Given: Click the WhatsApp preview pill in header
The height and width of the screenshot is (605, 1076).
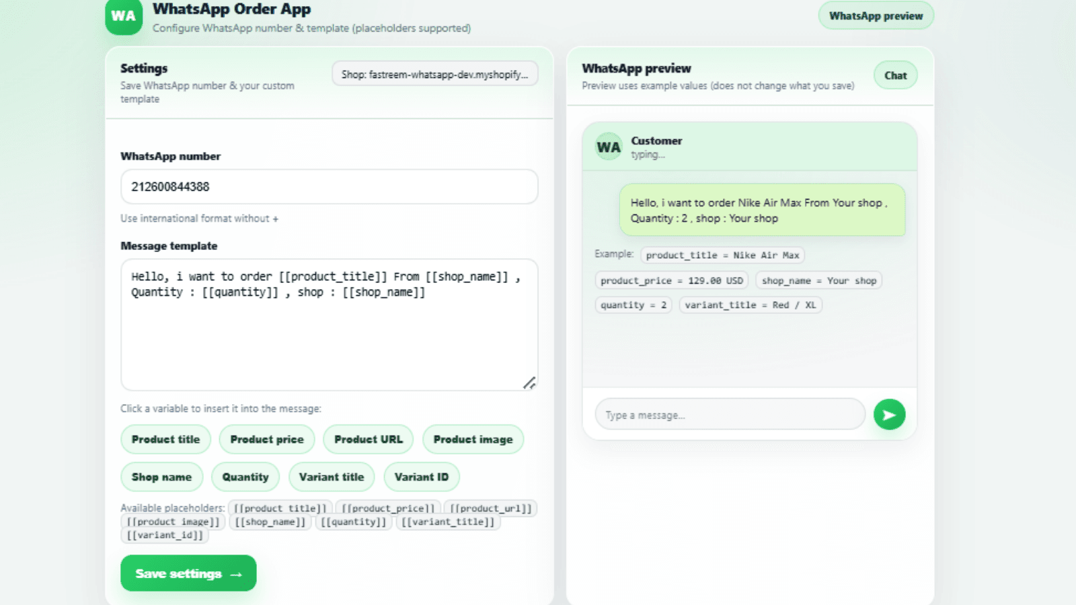Looking at the screenshot, I should 876,15.
